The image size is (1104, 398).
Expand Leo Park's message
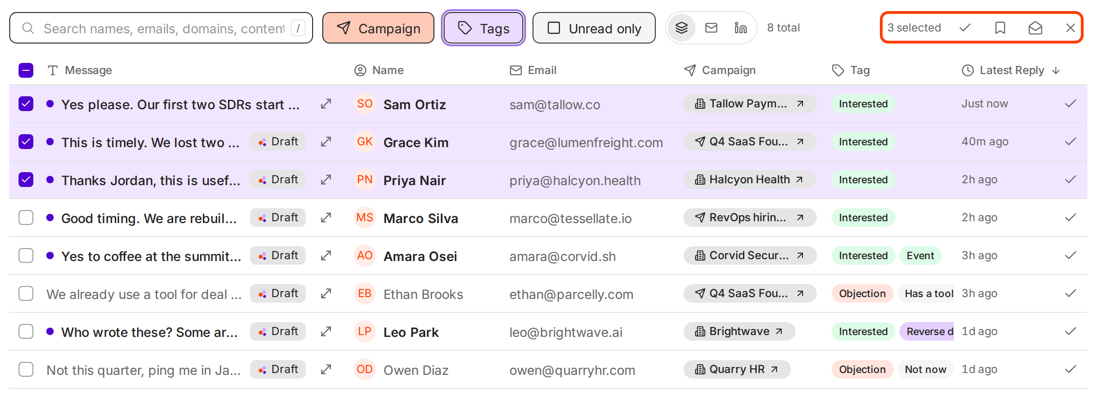pos(326,331)
